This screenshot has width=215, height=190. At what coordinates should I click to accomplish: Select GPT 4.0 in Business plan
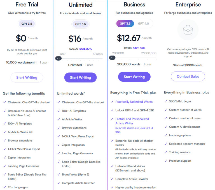143,24
